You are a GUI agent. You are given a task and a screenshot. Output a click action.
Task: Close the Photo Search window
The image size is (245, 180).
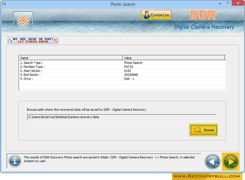coord(238,3)
